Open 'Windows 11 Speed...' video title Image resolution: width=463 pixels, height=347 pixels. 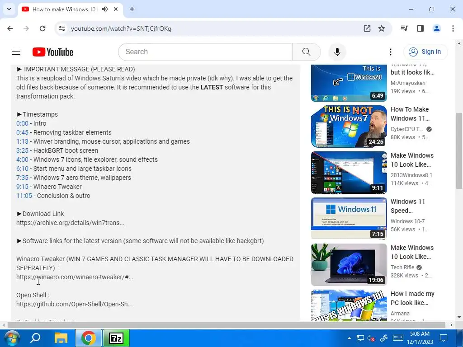click(x=408, y=206)
